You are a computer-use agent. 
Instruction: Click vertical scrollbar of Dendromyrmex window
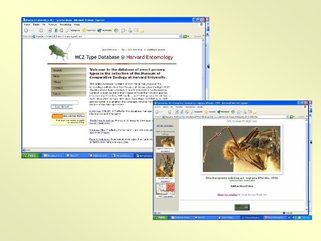click(306, 165)
